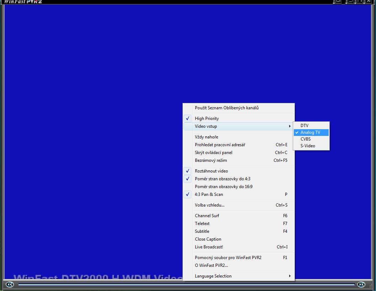
Task: Click Channel Surf menu entry
Action: click(207, 216)
